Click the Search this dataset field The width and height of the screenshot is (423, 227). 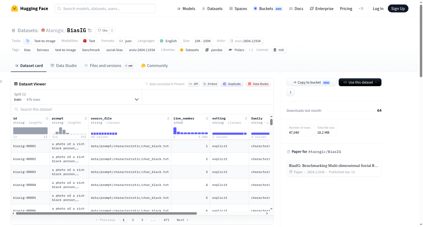142,109
